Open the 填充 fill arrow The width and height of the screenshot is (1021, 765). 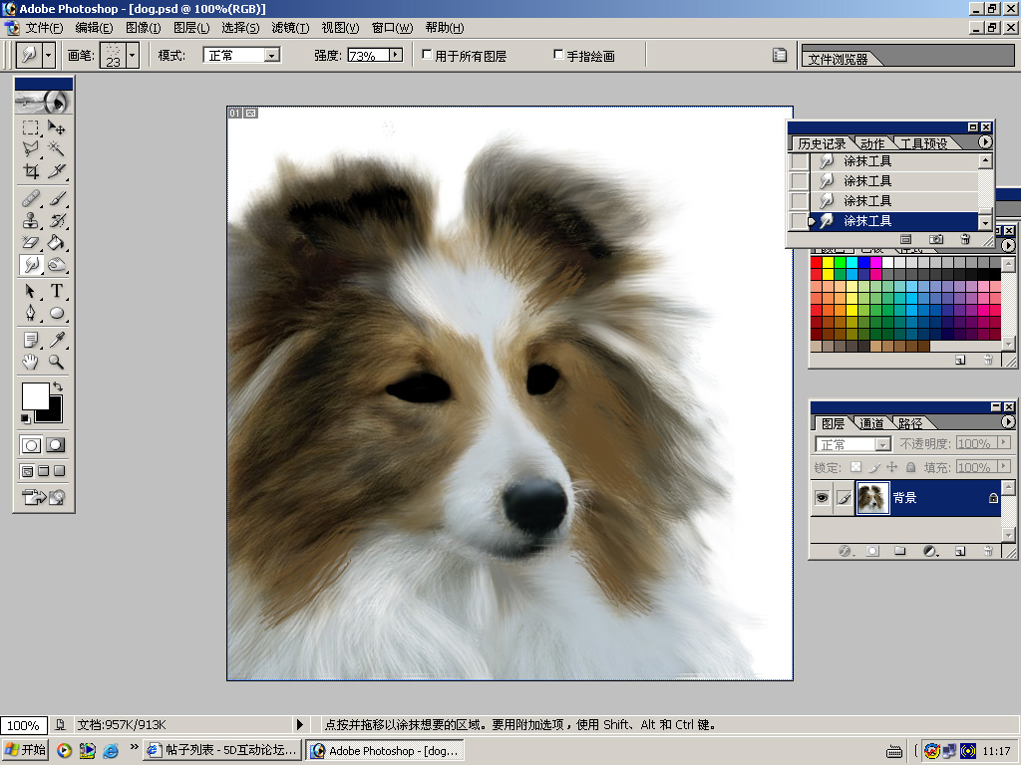click(x=1003, y=466)
